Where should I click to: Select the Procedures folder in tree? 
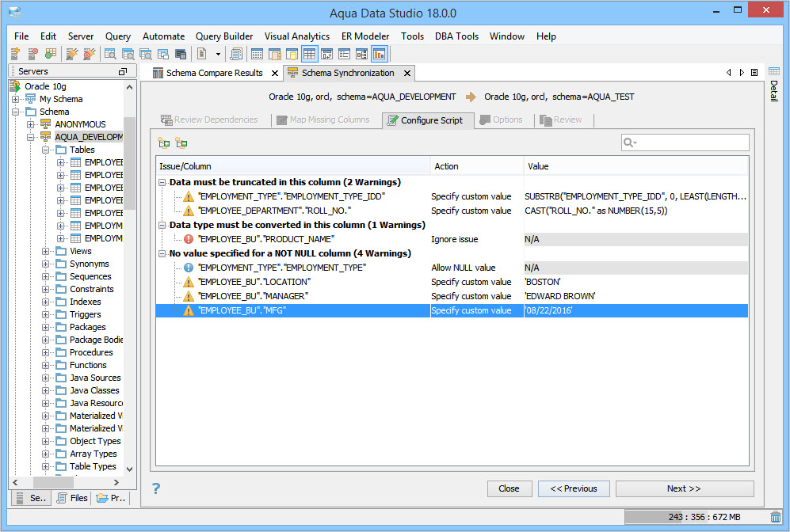tap(91, 352)
